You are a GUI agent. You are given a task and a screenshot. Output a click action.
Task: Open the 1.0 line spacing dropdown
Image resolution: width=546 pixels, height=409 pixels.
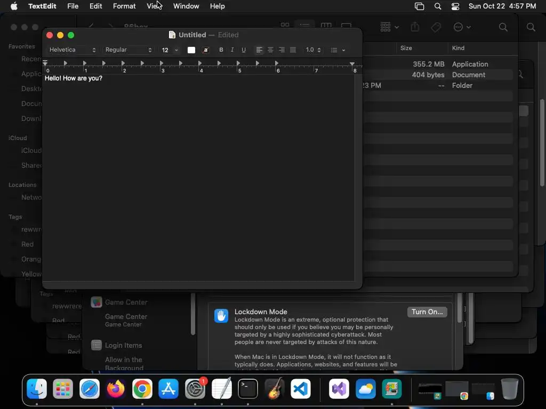[x=313, y=50]
